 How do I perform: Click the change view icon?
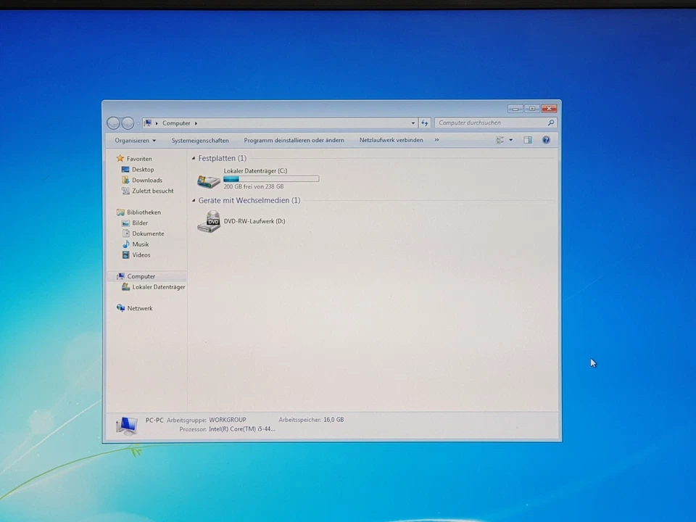[500, 140]
